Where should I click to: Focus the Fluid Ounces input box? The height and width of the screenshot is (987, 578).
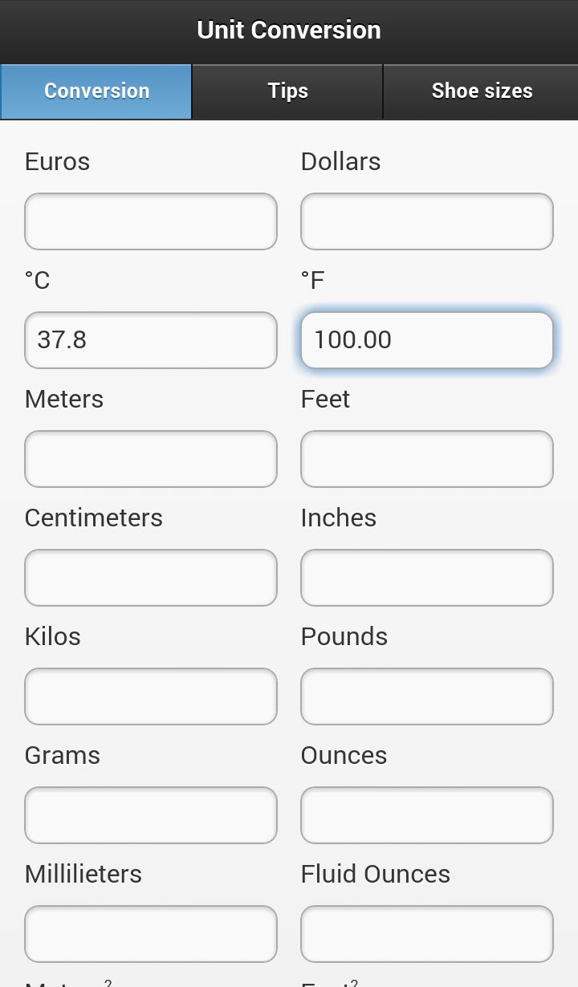(427, 934)
